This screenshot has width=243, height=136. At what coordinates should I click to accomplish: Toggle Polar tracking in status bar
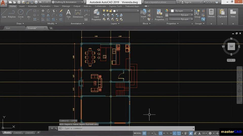click(160, 133)
